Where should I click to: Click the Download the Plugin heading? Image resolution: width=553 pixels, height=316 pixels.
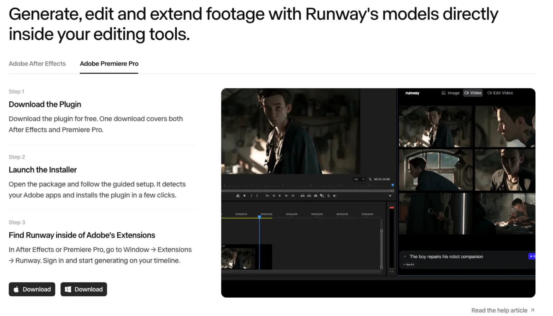click(x=45, y=104)
